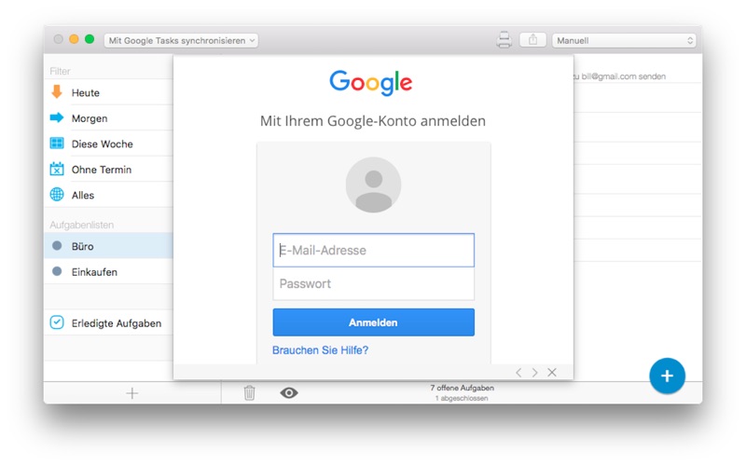Close the Google login sheet
The height and width of the screenshot is (466, 746).
tap(552, 372)
